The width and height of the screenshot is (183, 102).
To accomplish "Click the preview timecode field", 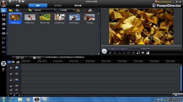I will click(x=135, y=49).
